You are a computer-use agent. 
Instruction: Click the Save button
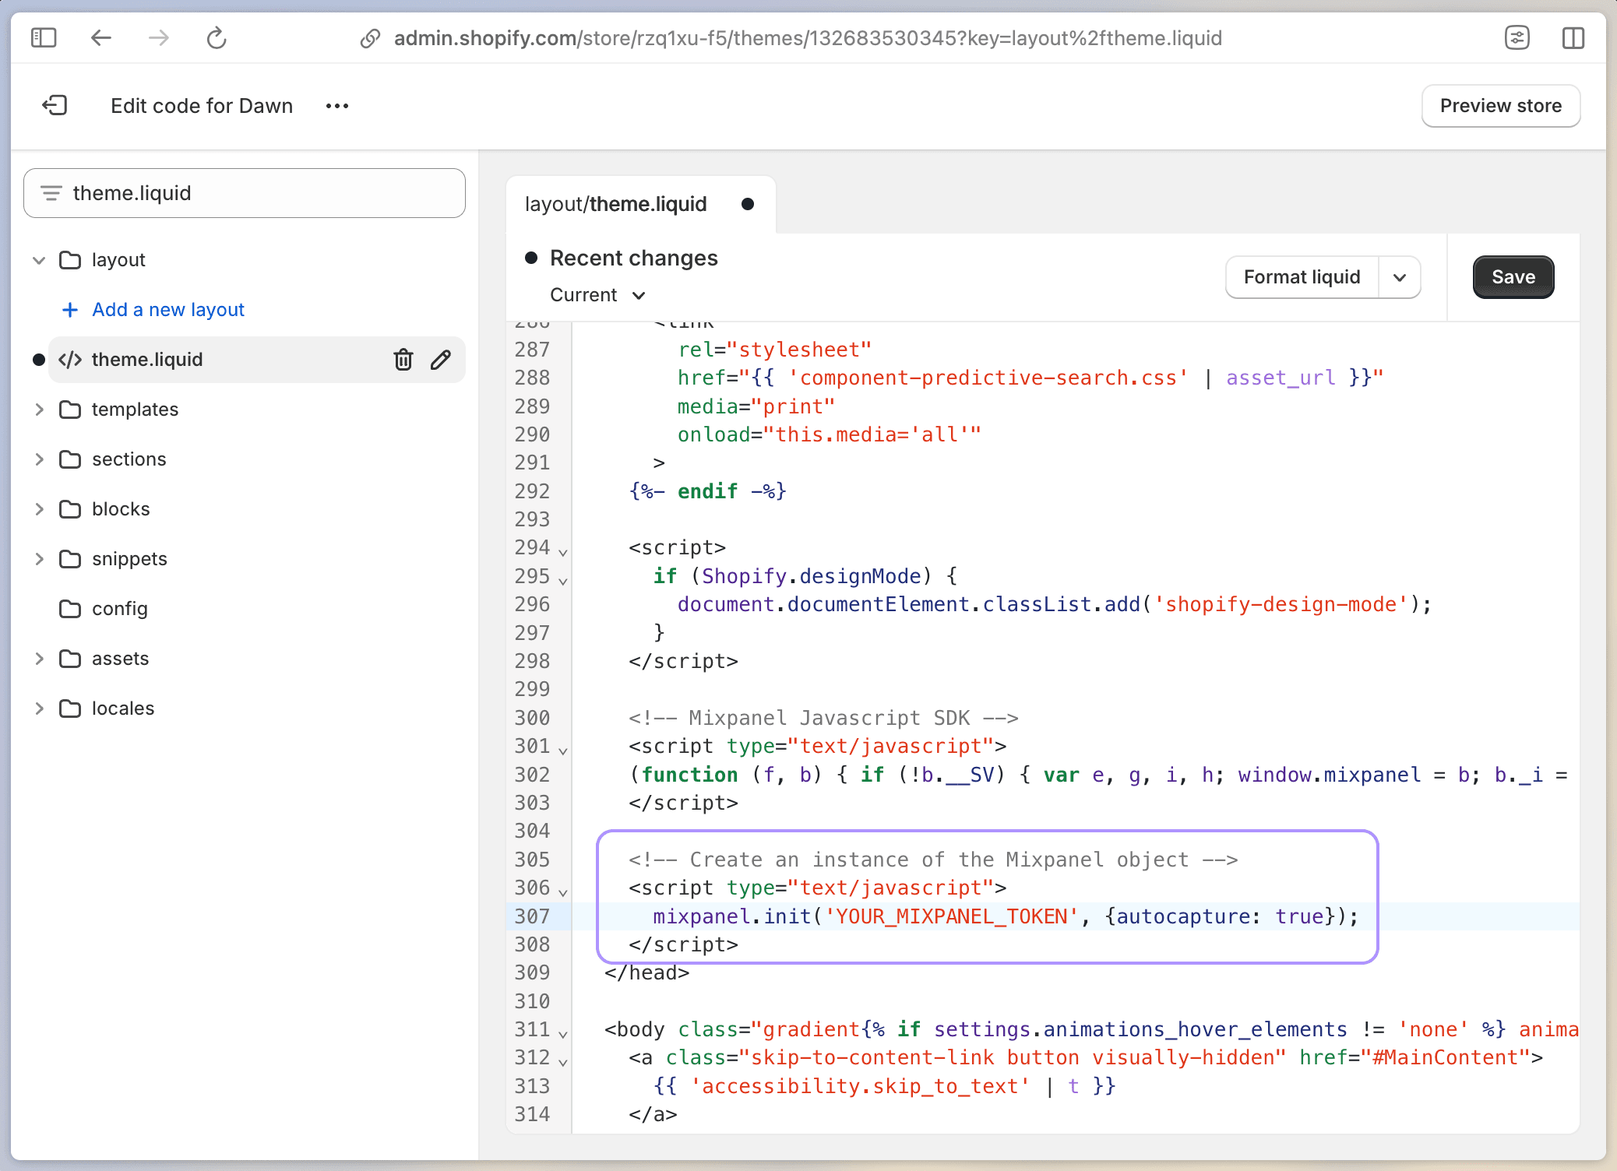click(x=1513, y=277)
